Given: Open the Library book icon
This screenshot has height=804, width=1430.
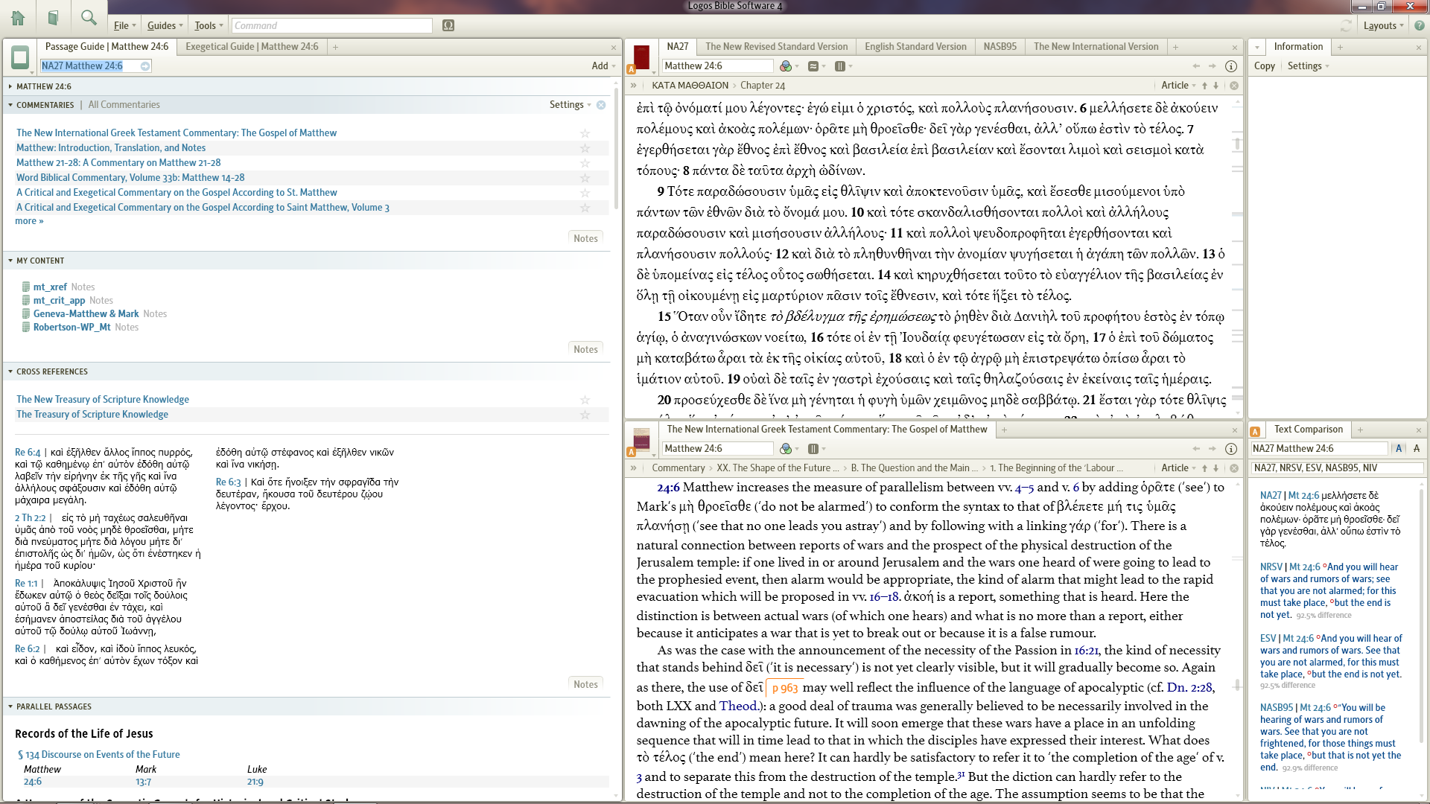Looking at the screenshot, I should pos(53,18).
